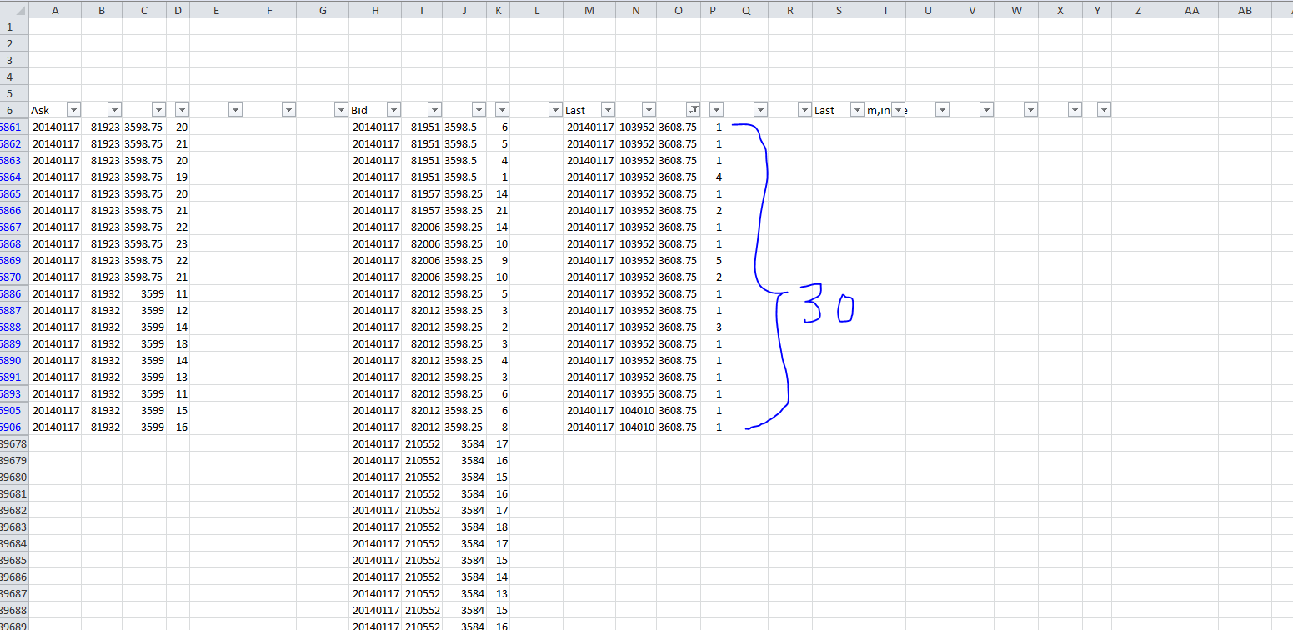Select row 5865 Bid time cell 81957

click(422, 193)
